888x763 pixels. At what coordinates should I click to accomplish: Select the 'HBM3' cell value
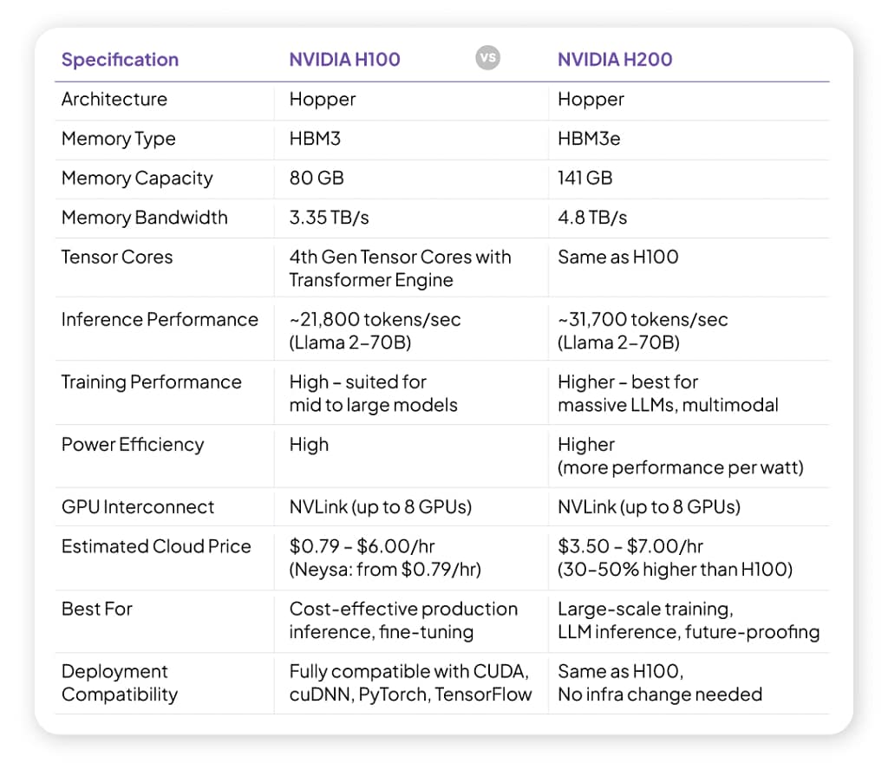pyautogui.click(x=315, y=139)
